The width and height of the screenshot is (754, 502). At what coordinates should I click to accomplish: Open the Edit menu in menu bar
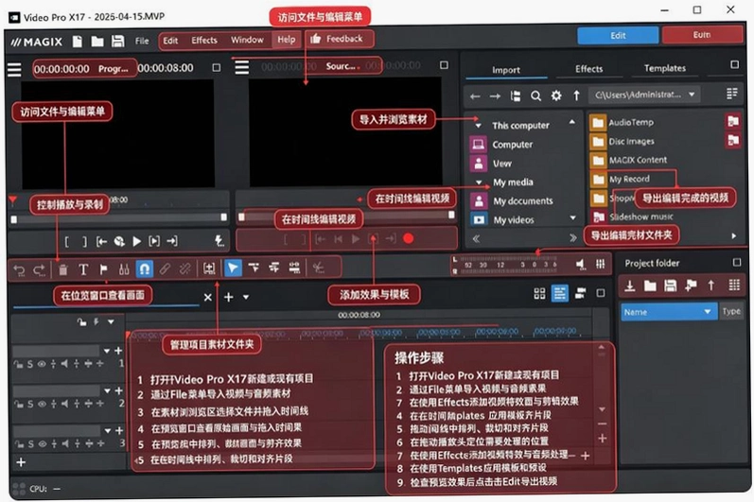[x=170, y=41]
